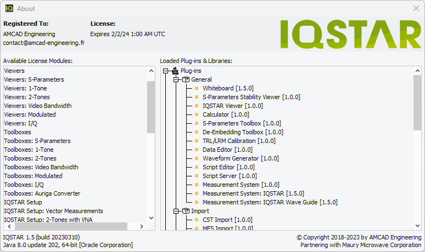Click orange icon beside Script Server
This screenshot has height=252, width=425.
[x=197, y=176]
